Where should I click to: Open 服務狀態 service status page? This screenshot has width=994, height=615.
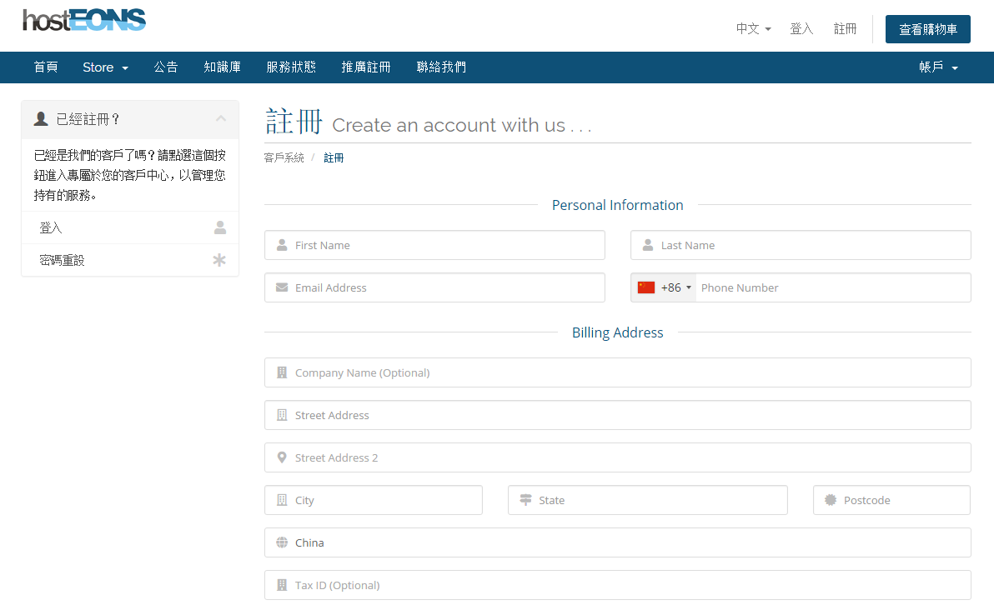tap(291, 67)
